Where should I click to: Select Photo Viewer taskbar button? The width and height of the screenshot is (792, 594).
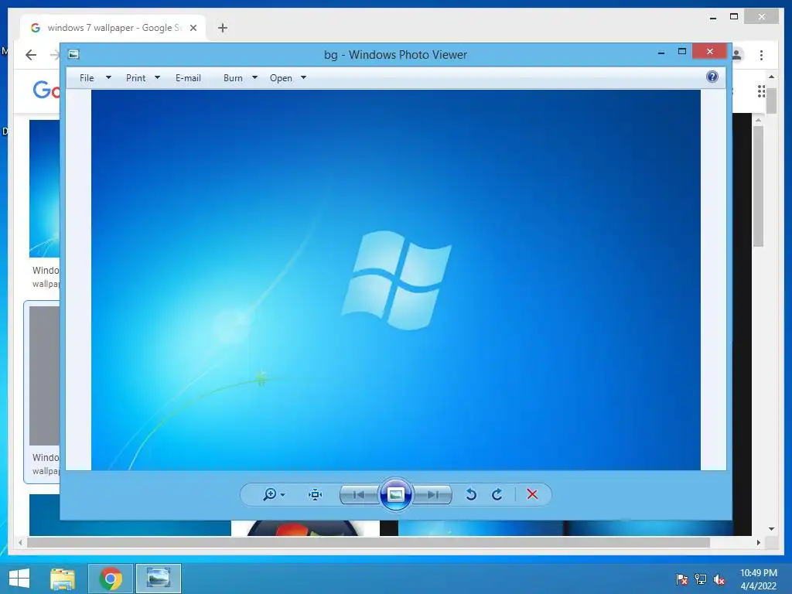[158, 579]
